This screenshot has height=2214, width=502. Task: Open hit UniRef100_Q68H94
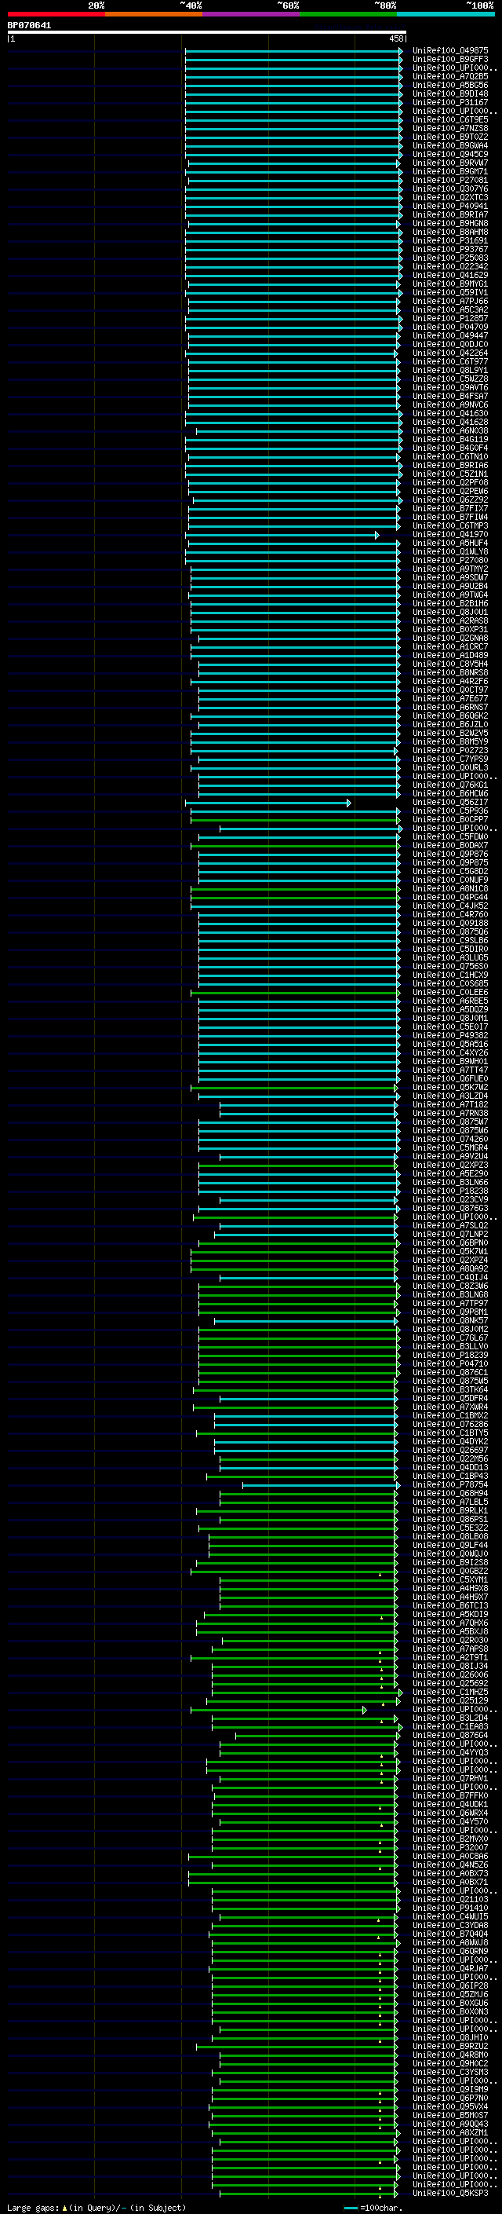(450, 1494)
